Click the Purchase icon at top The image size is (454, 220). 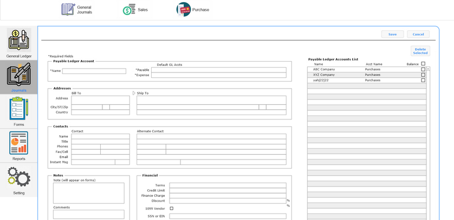tap(184, 9)
